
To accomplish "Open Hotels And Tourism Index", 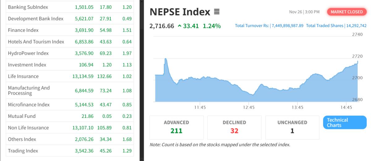I will pyautogui.click(x=36, y=42).
